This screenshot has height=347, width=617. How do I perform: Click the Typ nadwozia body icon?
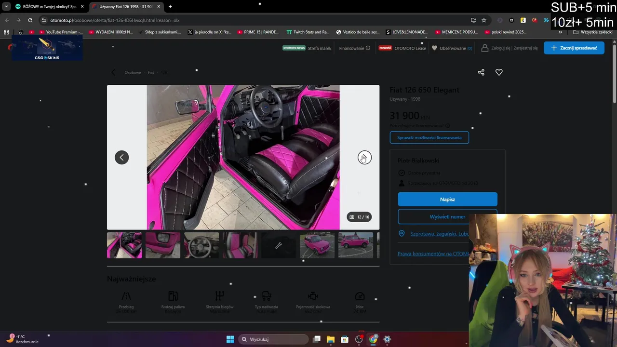pos(266,296)
